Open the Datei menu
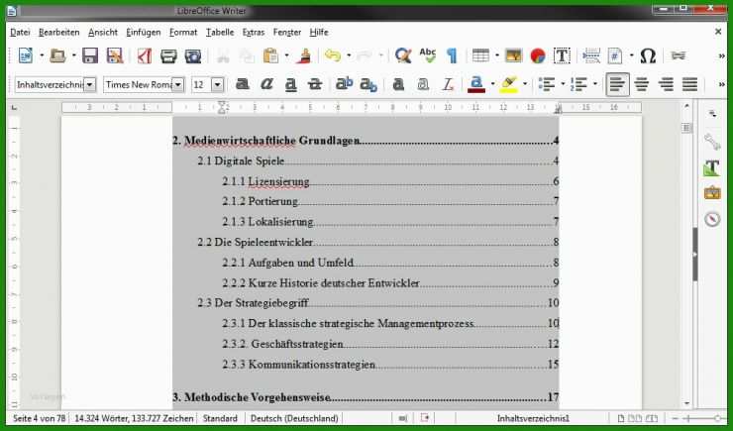 [20, 33]
